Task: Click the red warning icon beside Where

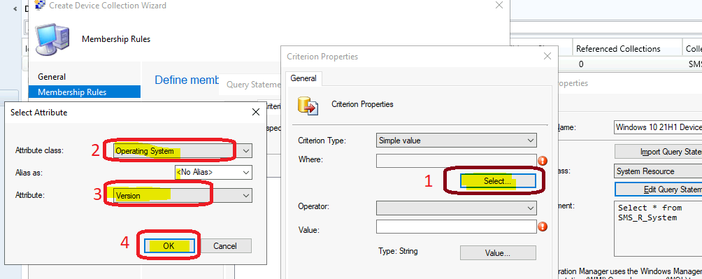Action: (x=543, y=162)
